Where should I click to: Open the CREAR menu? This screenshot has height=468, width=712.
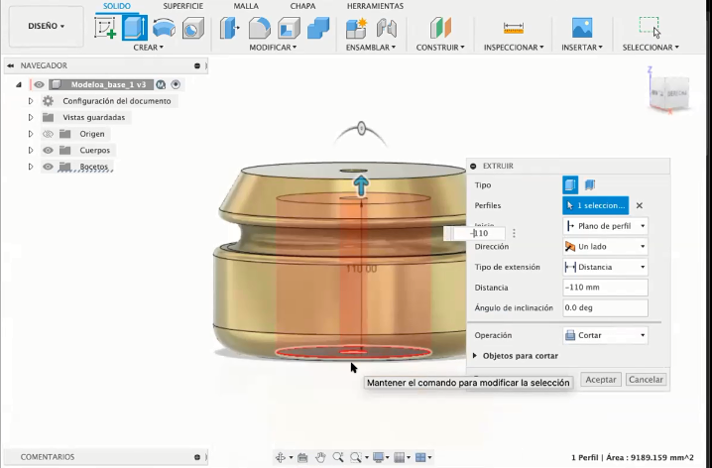(x=148, y=48)
